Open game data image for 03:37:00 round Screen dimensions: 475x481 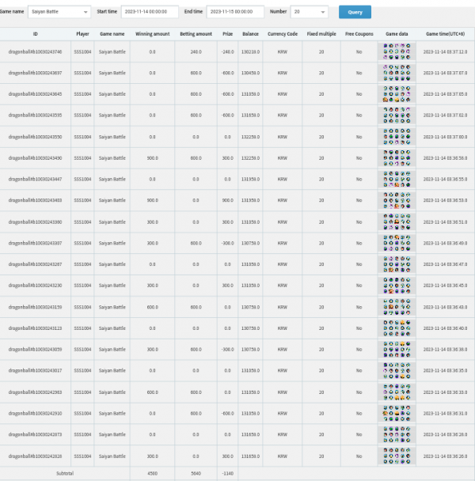[x=397, y=137]
